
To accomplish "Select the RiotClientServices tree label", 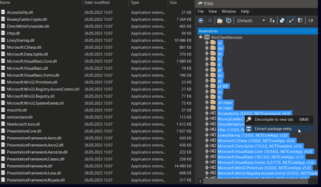I will point(227,37).
